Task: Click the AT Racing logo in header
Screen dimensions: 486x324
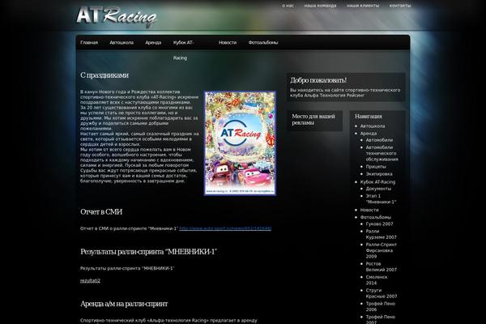Action: point(116,16)
